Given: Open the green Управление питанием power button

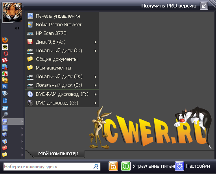Looking at the screenshot, I should click(x=126, y=166).
